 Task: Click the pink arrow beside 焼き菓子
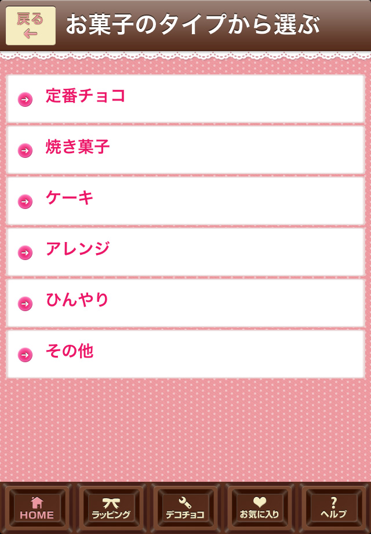coord(25,150)
